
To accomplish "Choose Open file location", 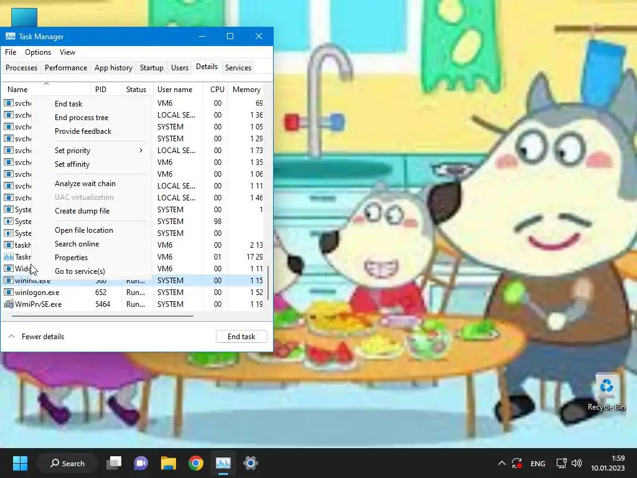I will (x=84, y=230).
